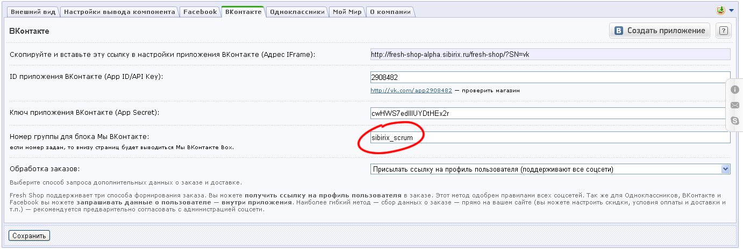Click the Skype icon on side panel

735,121
